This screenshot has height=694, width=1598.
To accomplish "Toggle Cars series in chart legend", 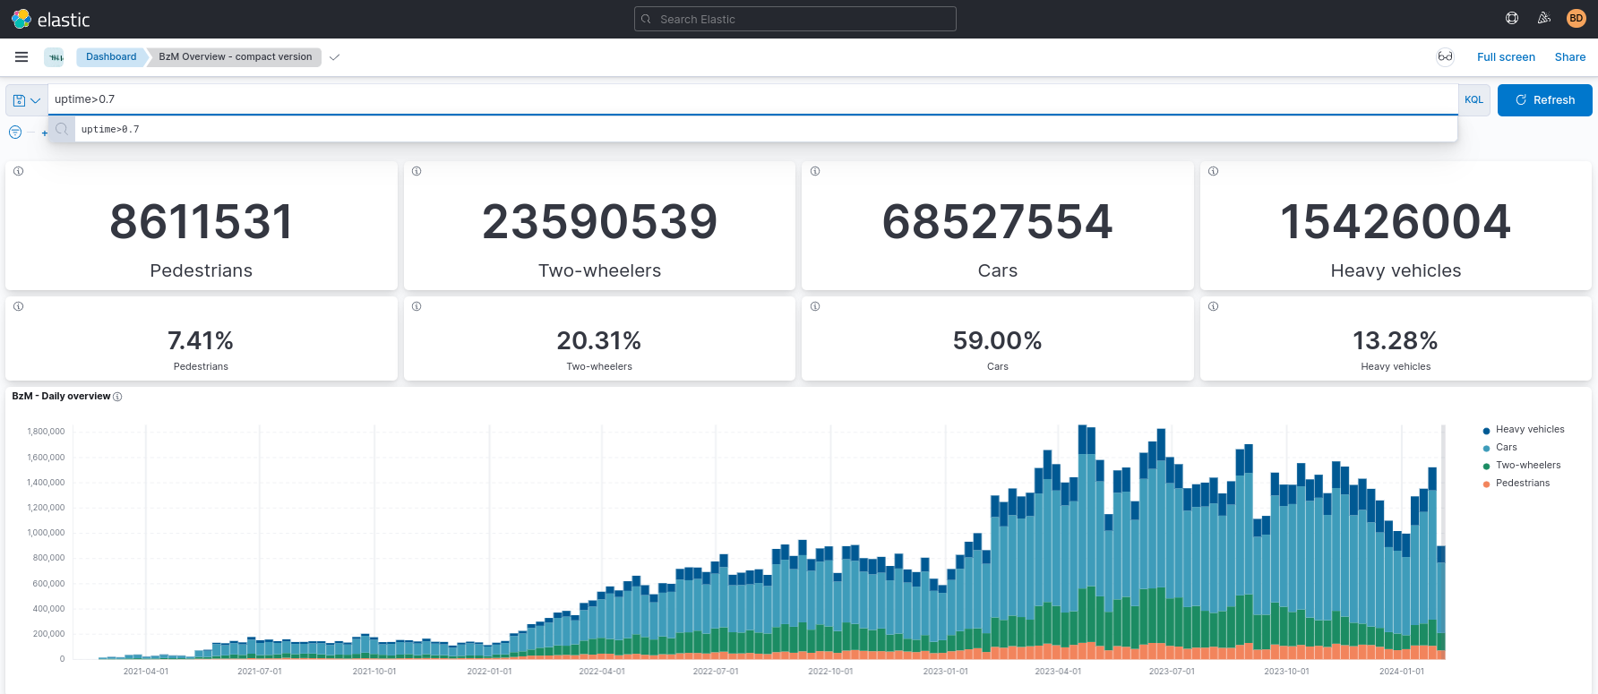I will pyautogui.click(x=1506, y=448).
